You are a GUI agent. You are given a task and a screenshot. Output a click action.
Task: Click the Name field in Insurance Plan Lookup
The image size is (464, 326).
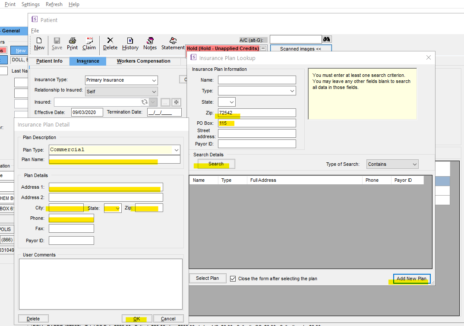pos(257,80)
